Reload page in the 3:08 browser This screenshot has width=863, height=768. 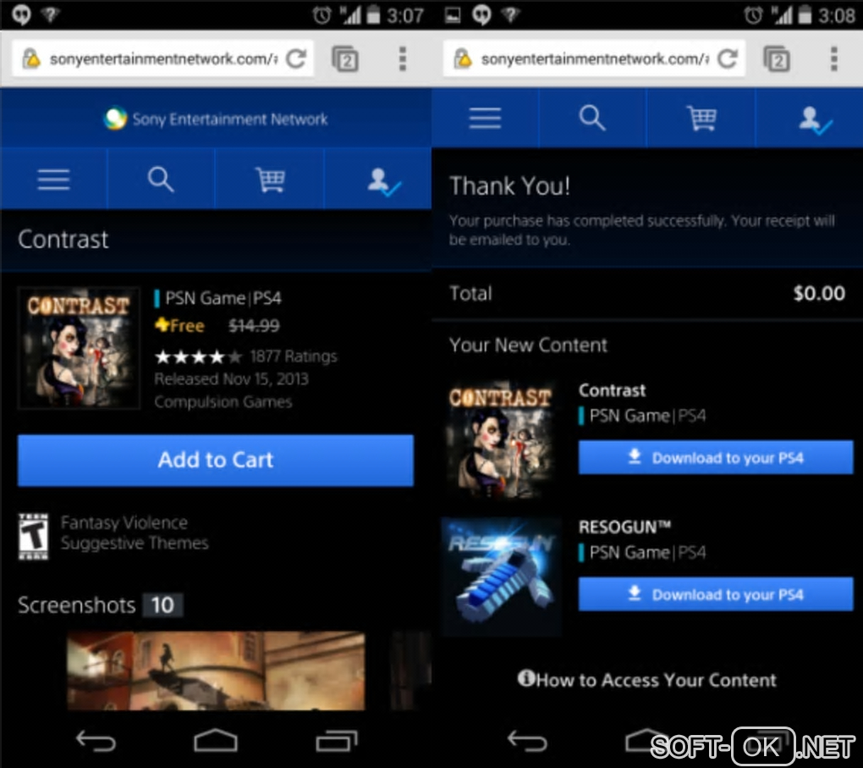(x=728, y=58)
